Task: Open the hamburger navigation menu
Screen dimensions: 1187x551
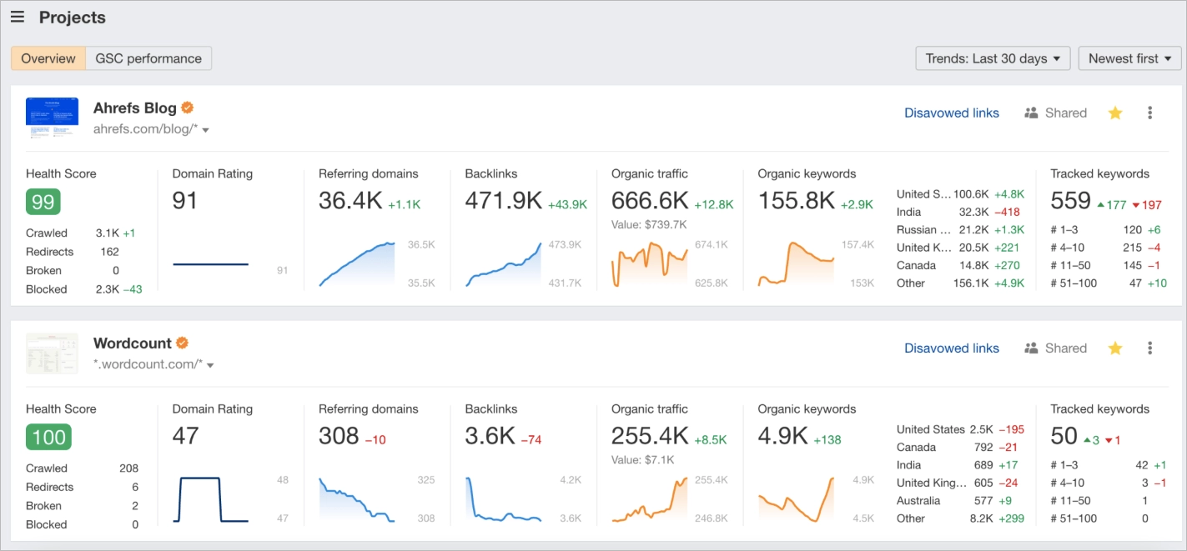Action: click(18, 17)
